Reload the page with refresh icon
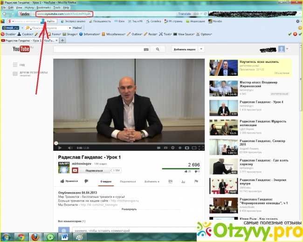 coord(205,13)
